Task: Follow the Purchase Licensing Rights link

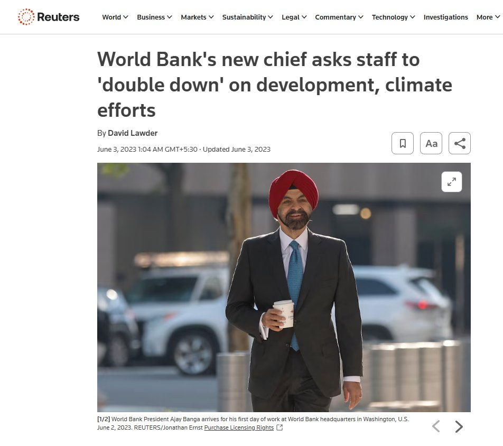Action: click(239, 428)
